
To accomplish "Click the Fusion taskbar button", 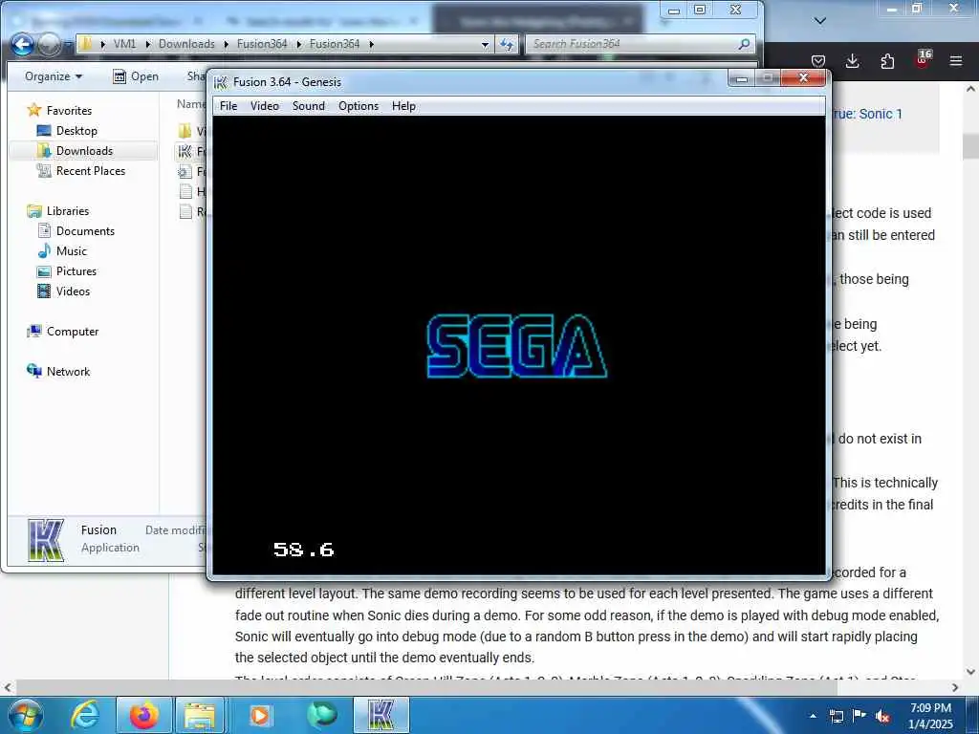I will (x=381, y=715).
